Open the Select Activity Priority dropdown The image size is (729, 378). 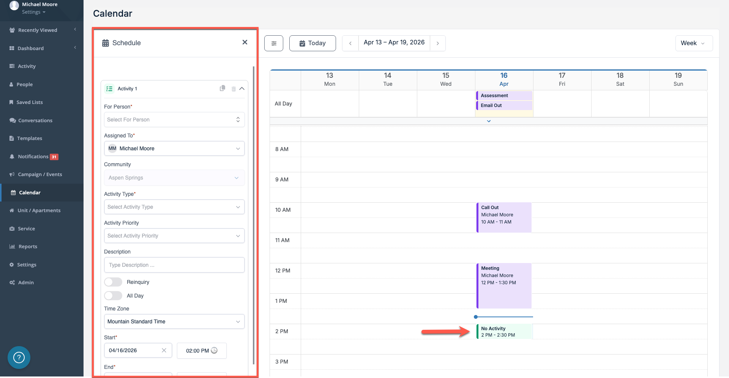(174, 236)
